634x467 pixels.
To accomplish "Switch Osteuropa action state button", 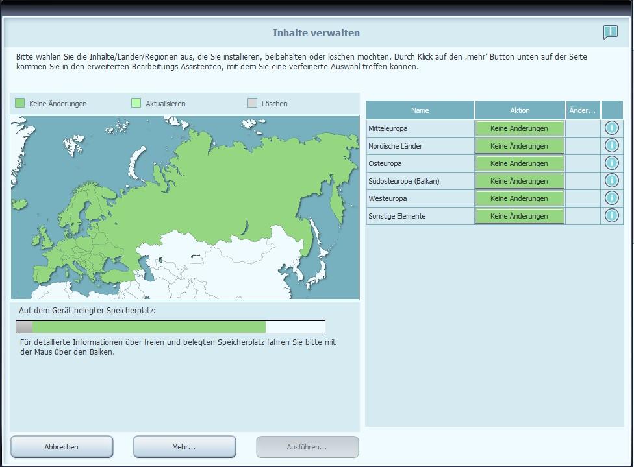I will [x=519, y=163].
